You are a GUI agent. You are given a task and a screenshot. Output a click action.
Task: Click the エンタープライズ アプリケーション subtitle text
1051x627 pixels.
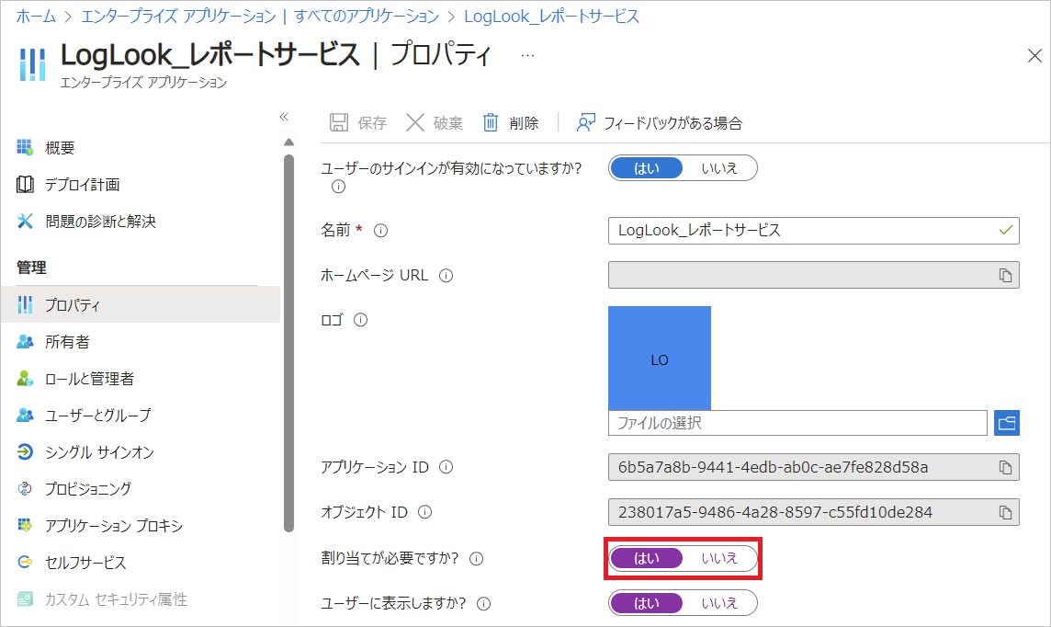[143, 83]
